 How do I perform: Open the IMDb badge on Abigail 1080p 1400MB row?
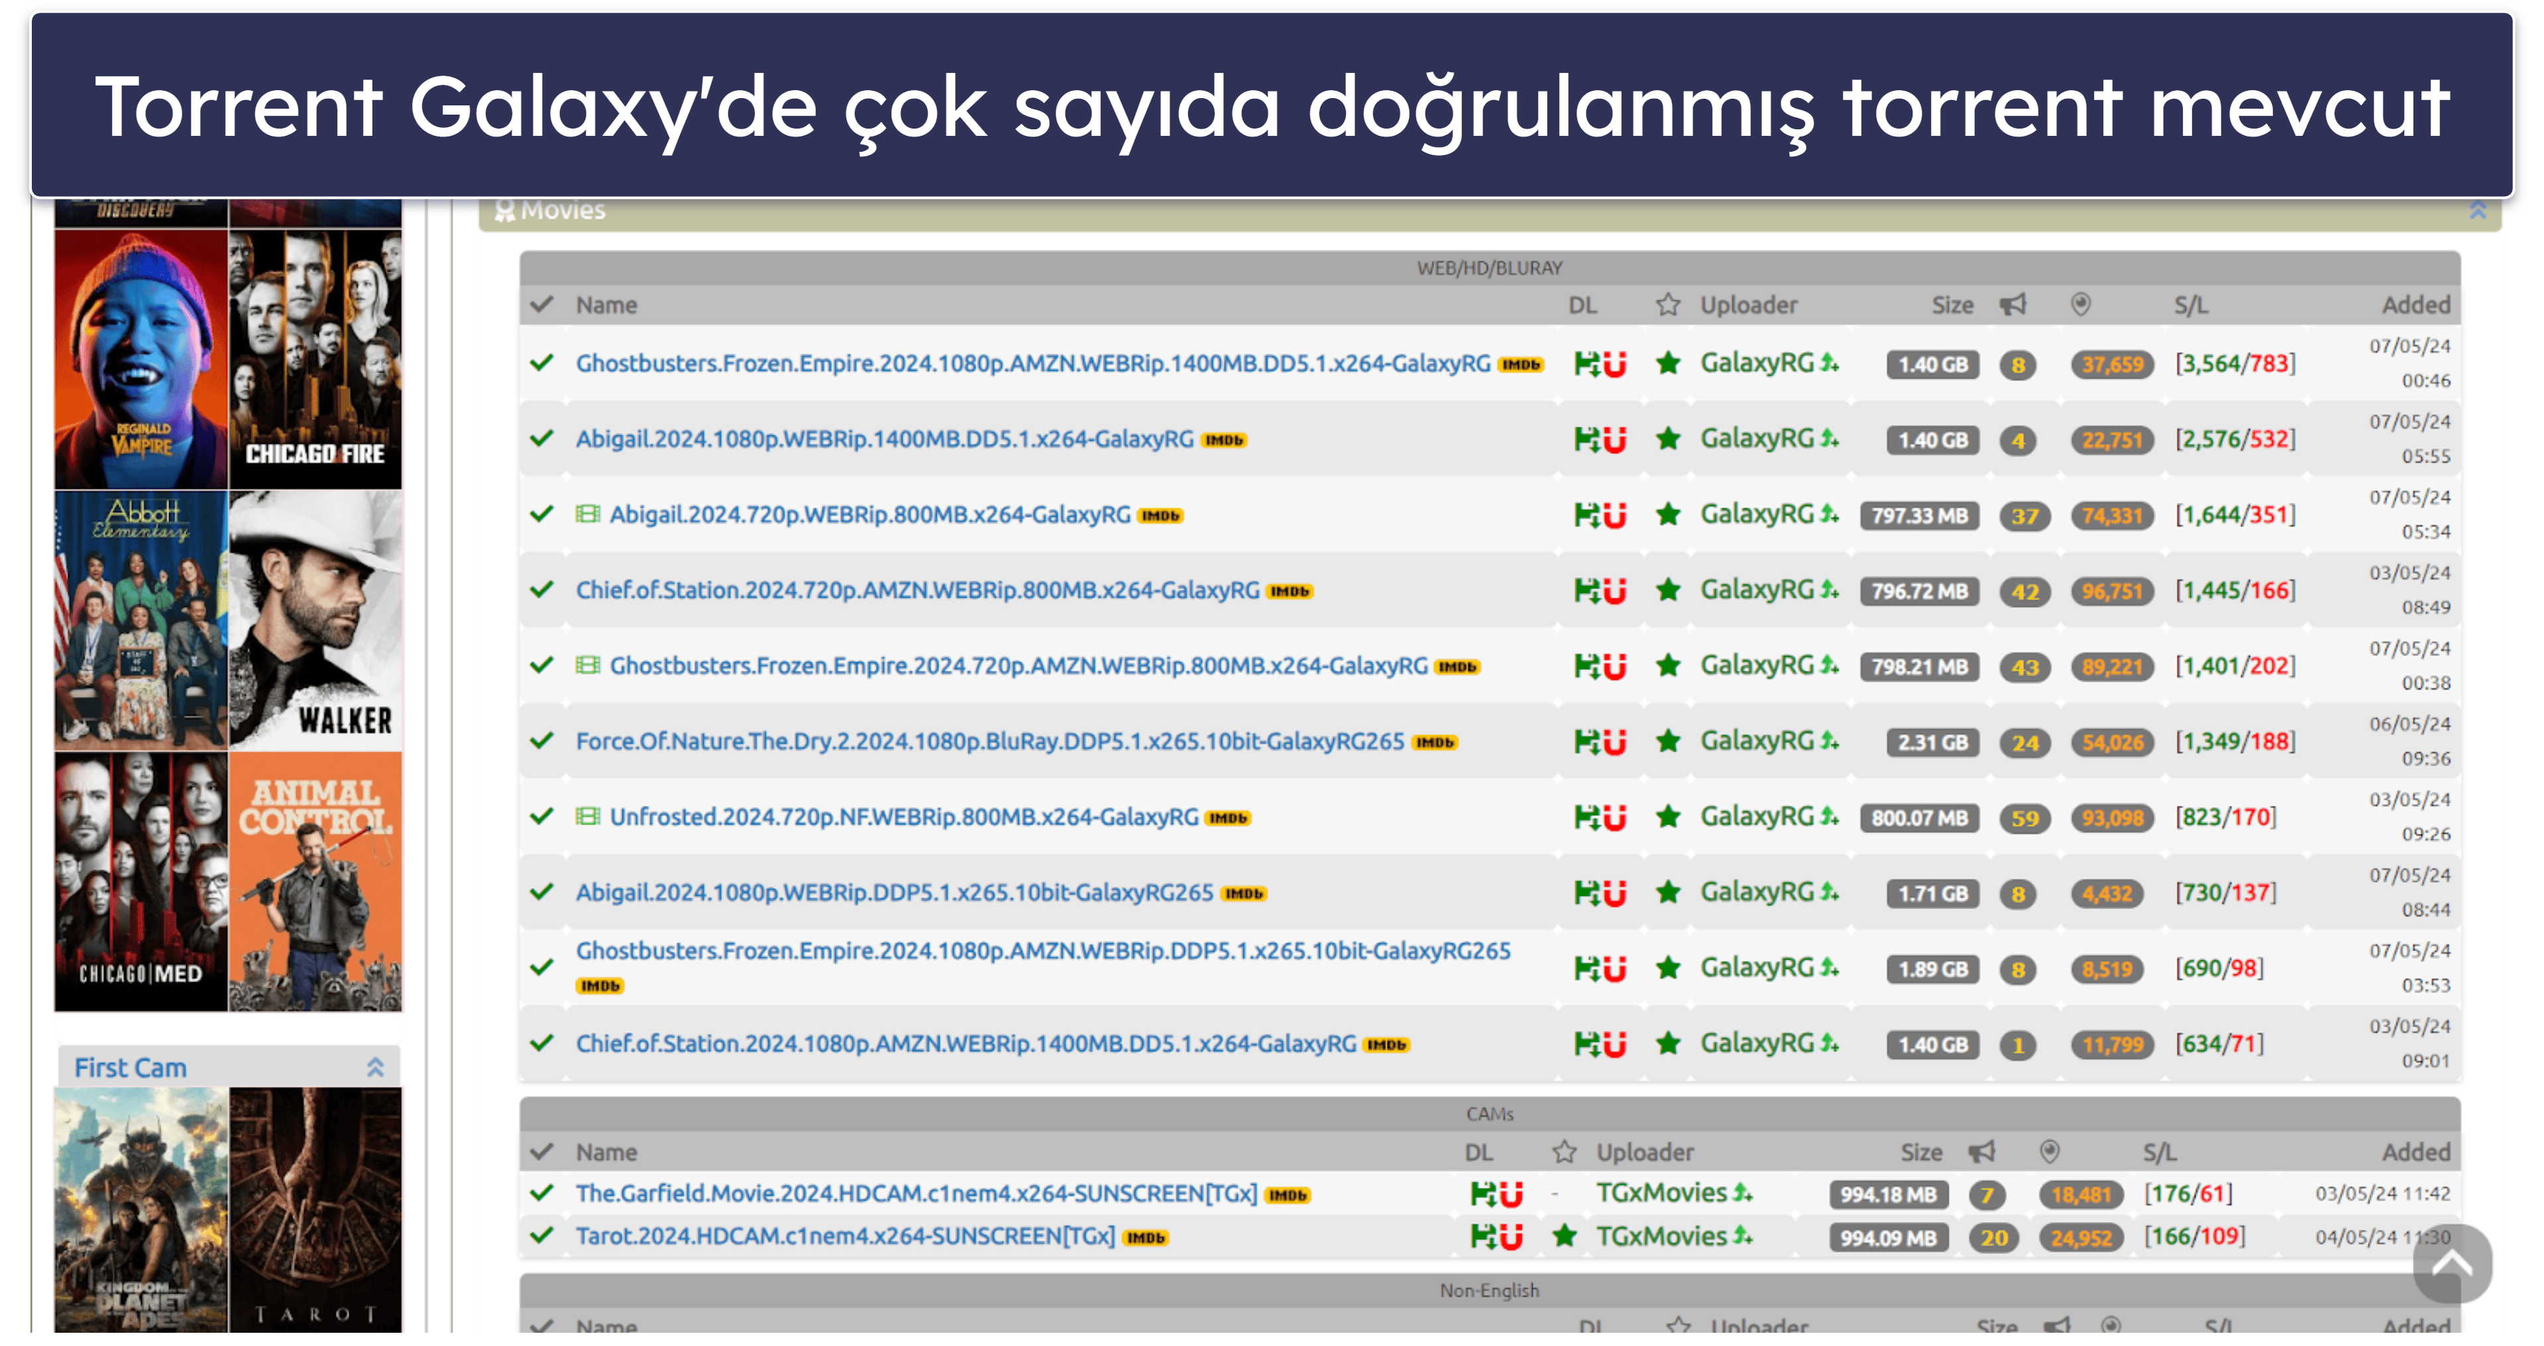click(x=1225, y=441)
